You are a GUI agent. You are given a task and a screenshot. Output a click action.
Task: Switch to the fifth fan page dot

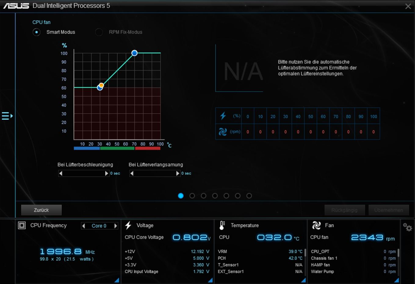tap(226, 196)
